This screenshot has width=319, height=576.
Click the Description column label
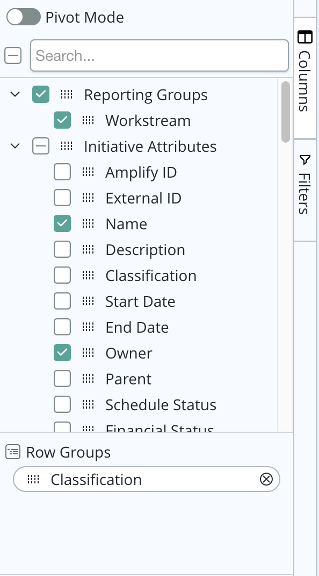pyautogui.click(x=145, y=250)
